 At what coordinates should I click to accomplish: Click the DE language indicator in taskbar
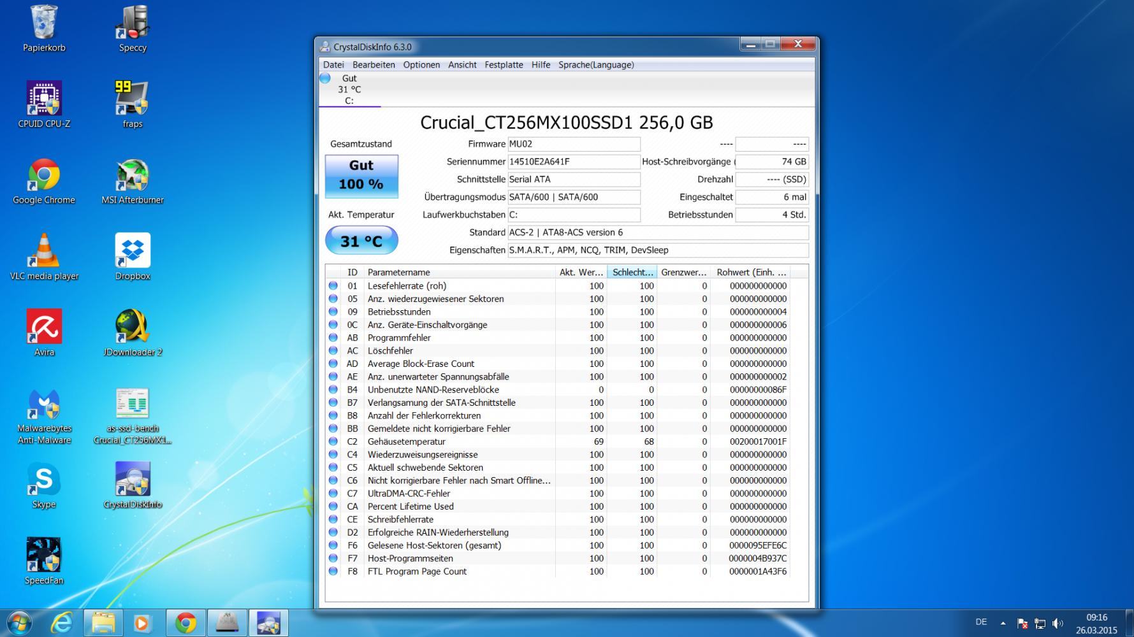[x=981, y=622]
